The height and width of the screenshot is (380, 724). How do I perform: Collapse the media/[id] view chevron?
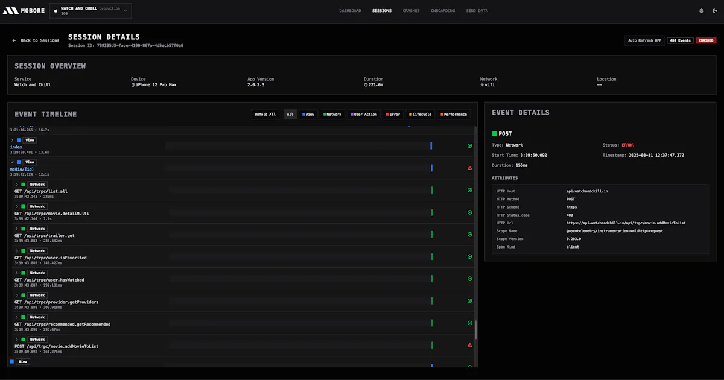tap(12, 162)
